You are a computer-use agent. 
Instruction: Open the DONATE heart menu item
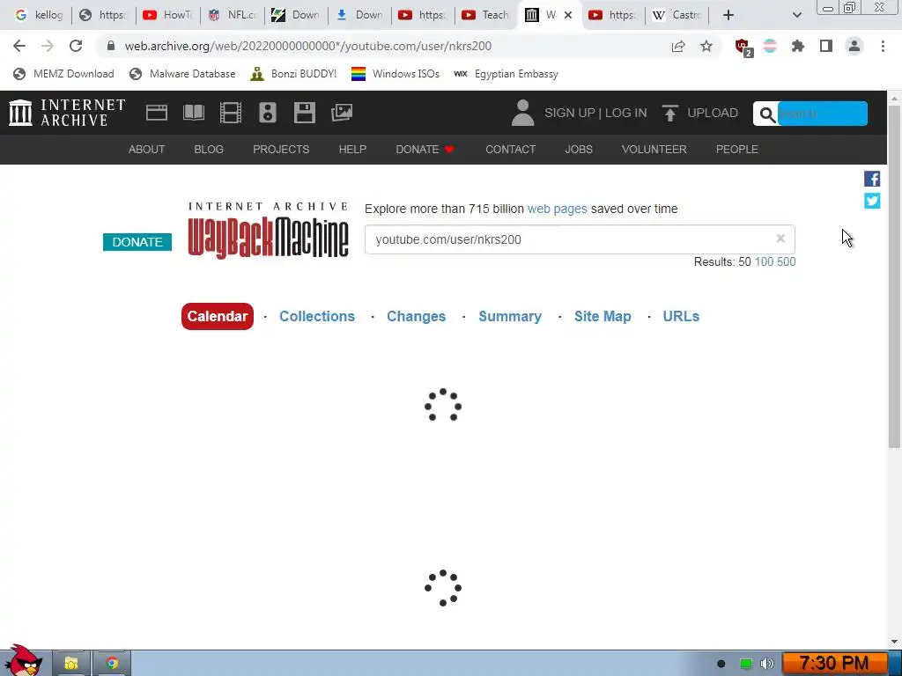425,150
